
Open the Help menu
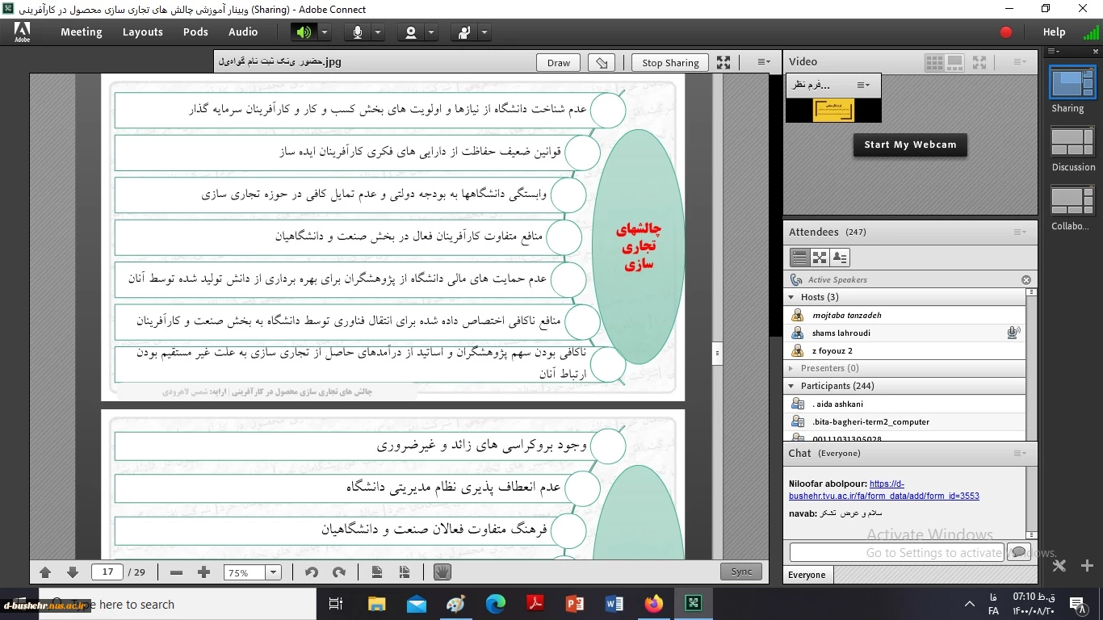[1054, 32]
